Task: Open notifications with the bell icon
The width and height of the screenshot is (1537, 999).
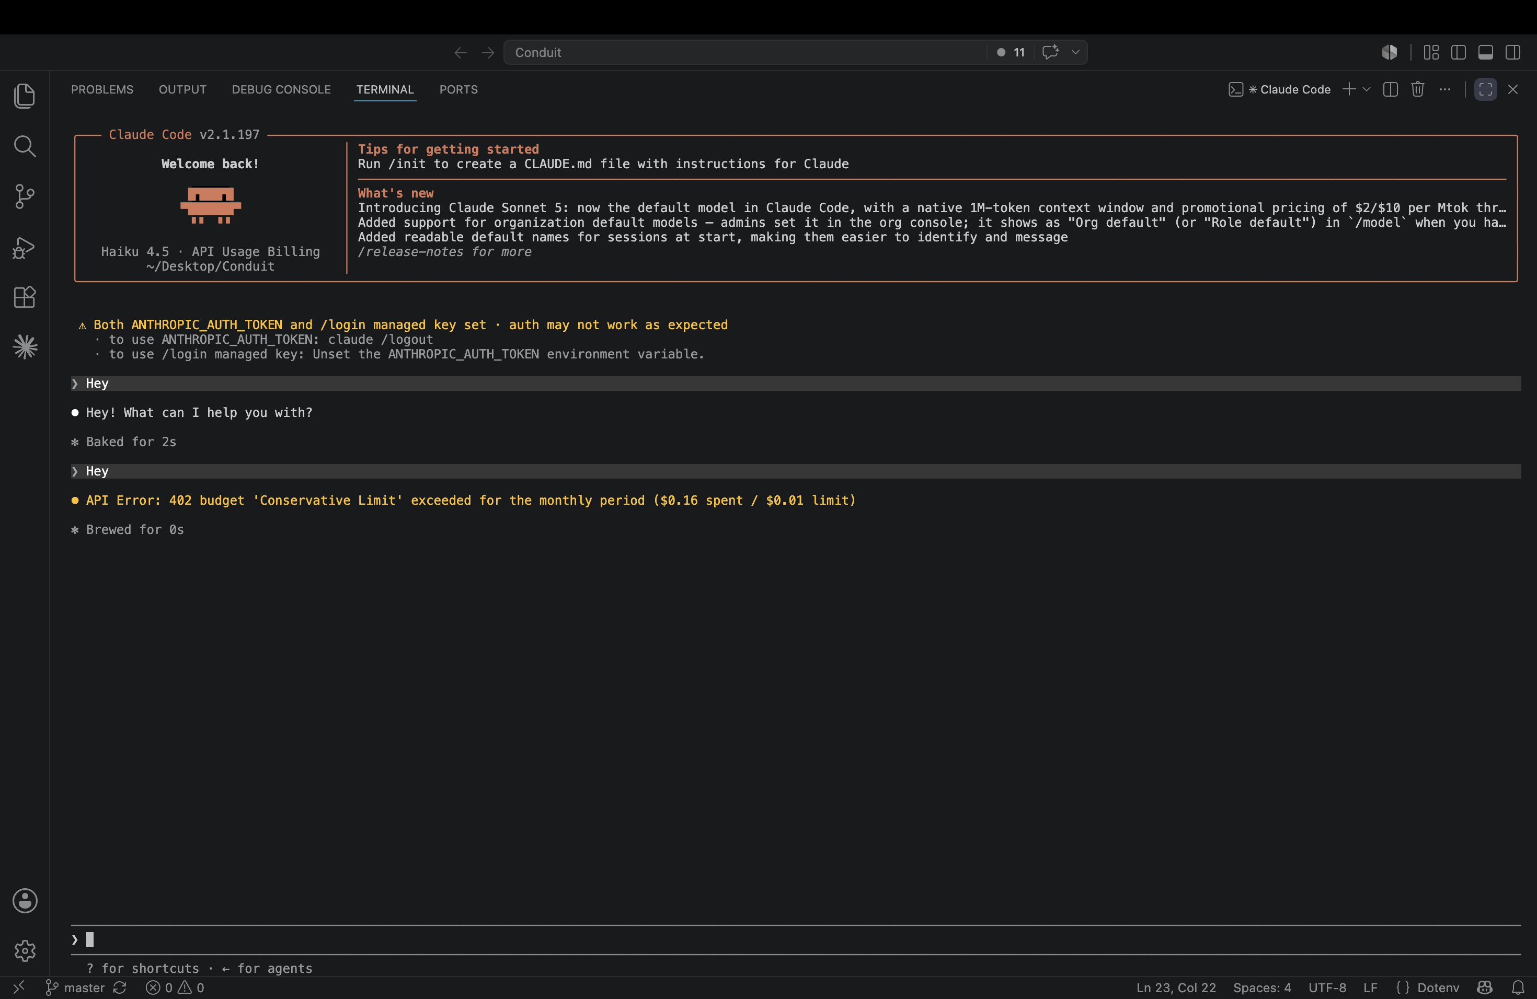Action: (1518, 988)
